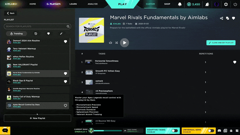The width and height of the screenshot is (240, 135).
Task: Click the power quit icon
Action: 235,4
